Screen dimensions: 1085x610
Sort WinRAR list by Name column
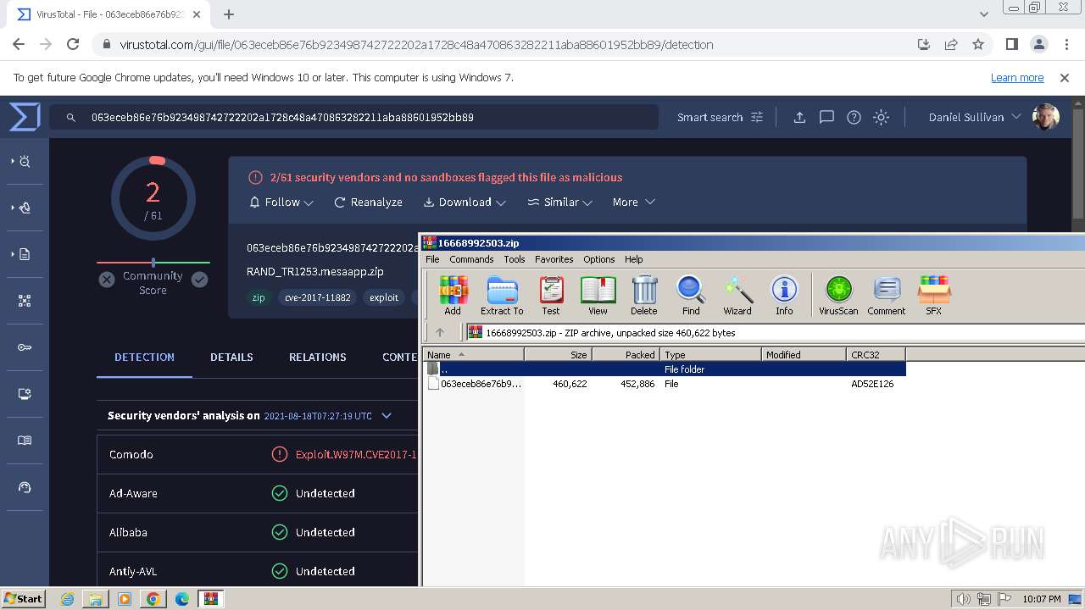click(474, 355)
